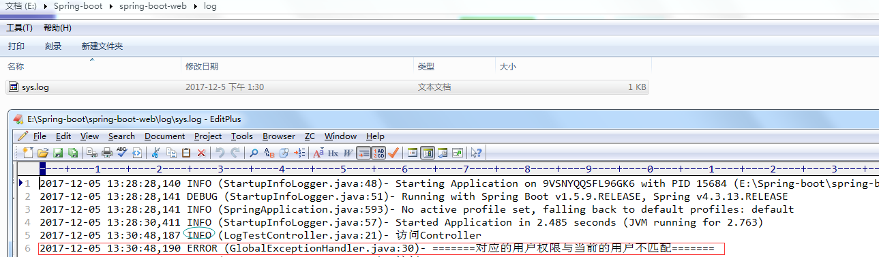Open the Window menu

(340, 136)
